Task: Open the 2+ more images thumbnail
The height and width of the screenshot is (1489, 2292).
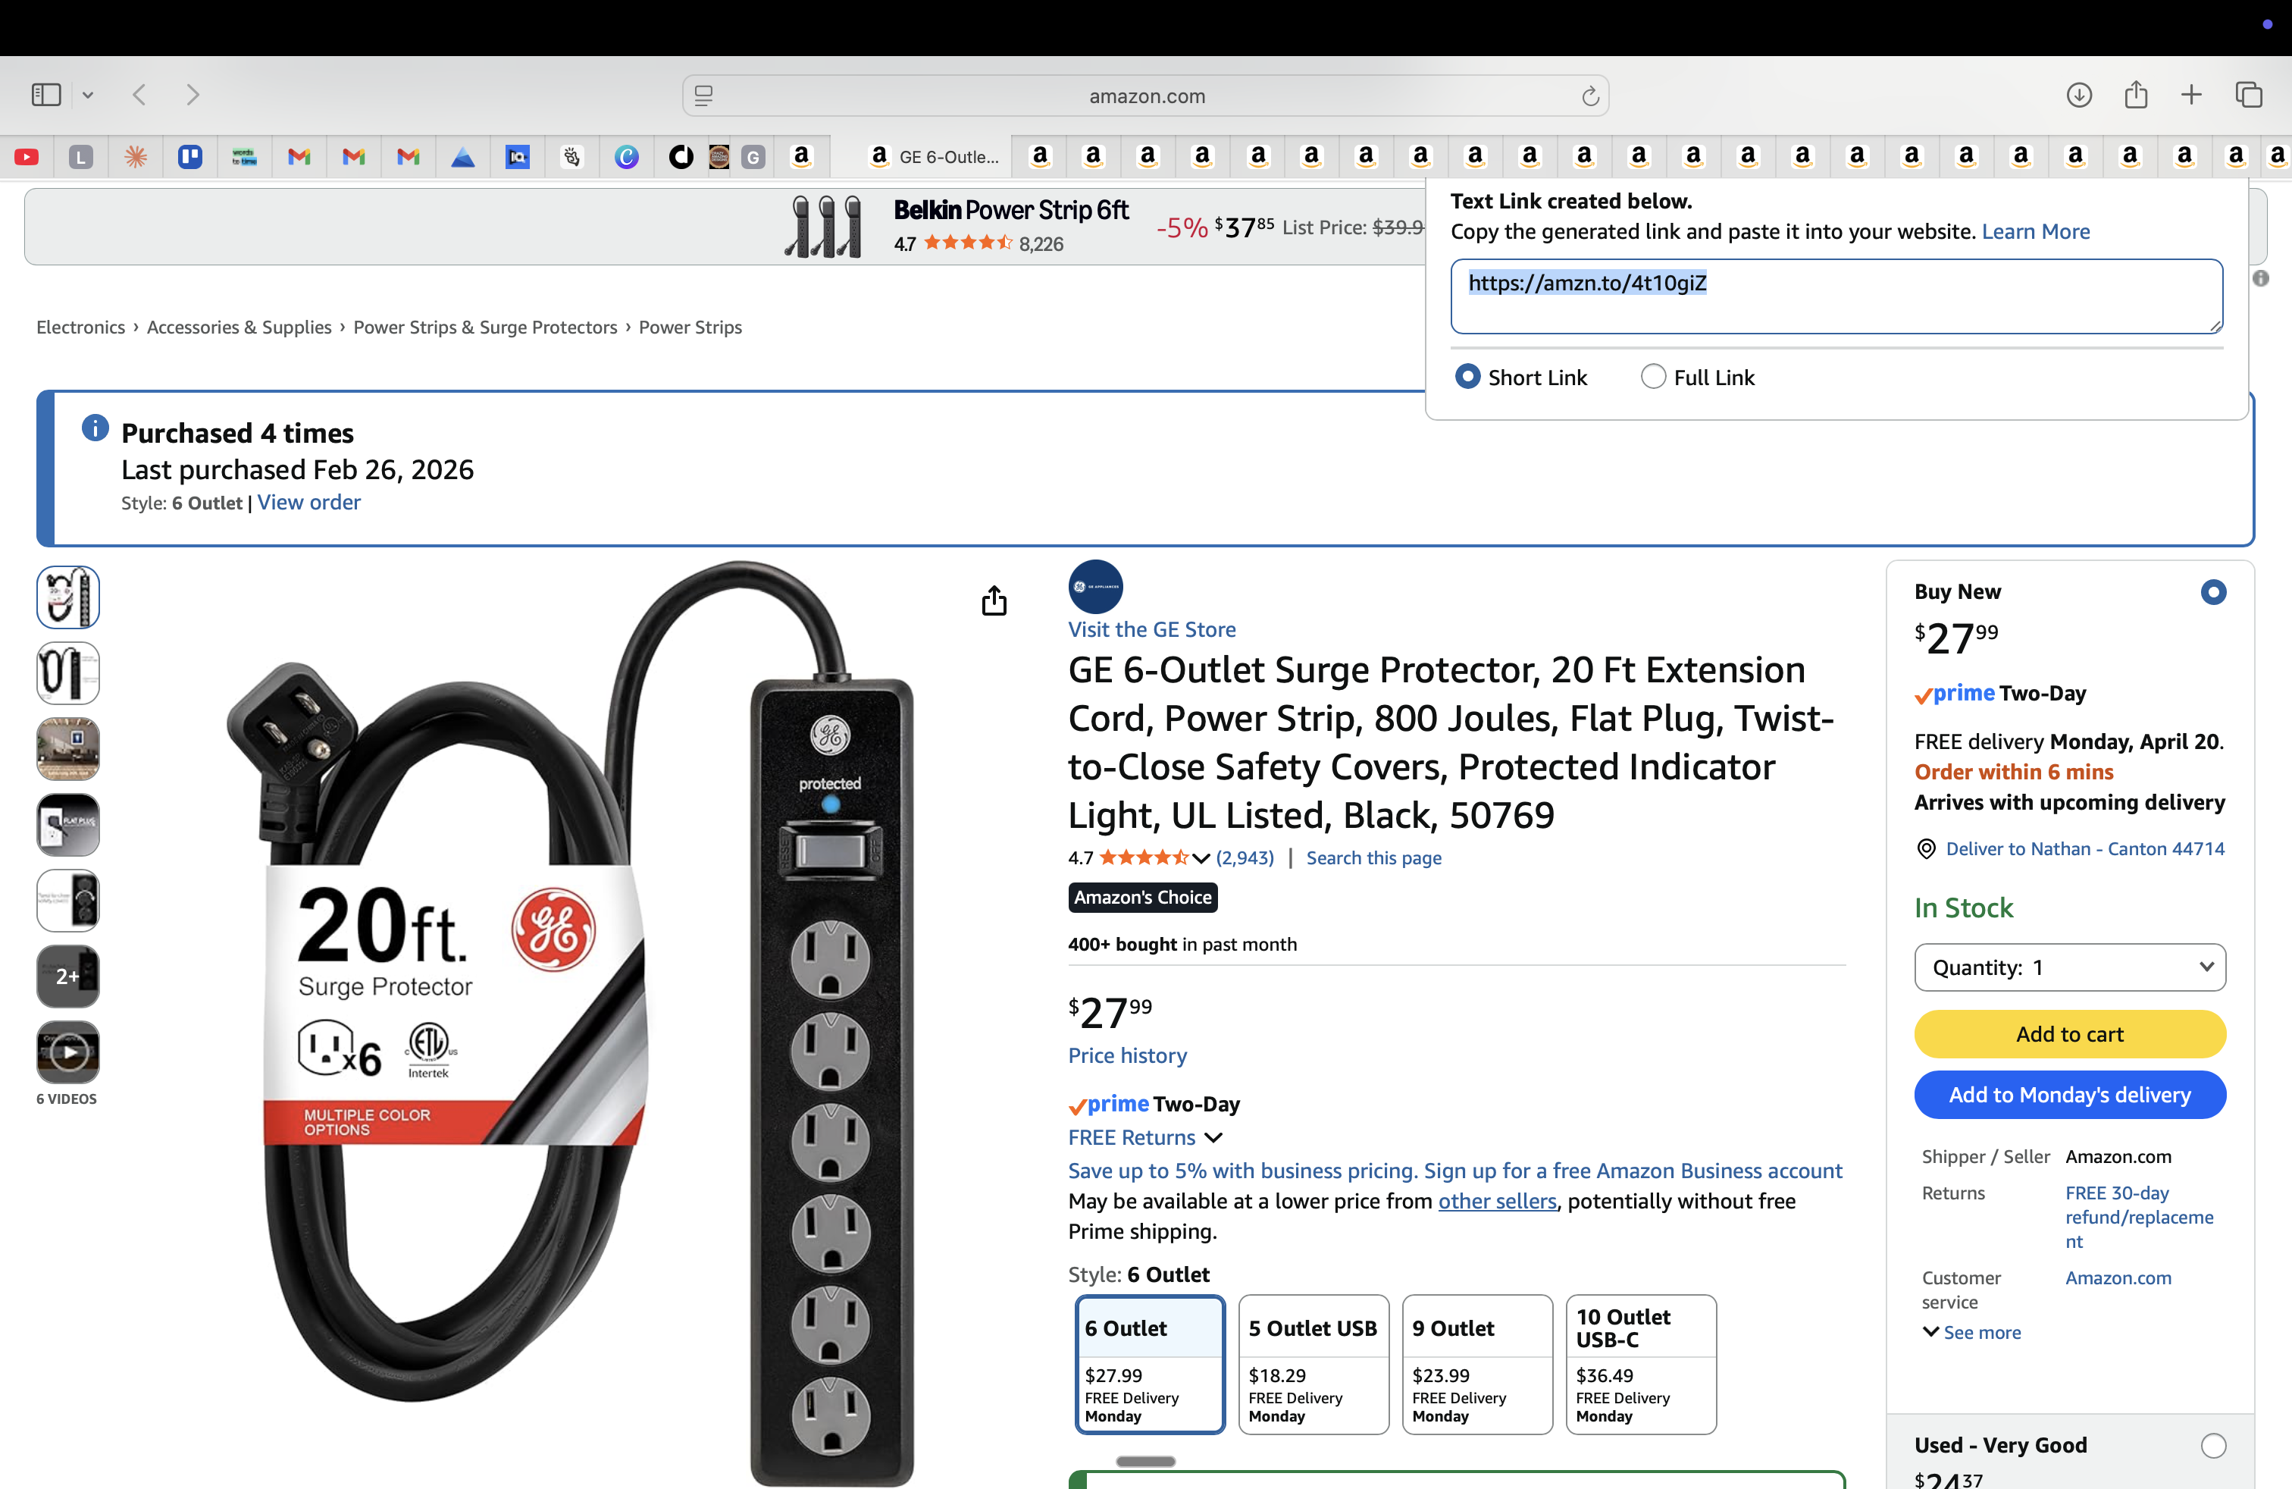Action: (x=67, y=976)
